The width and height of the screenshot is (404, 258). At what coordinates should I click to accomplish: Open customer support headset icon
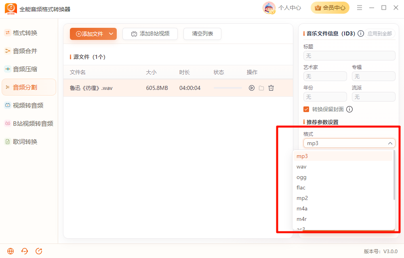pos(25,251)
